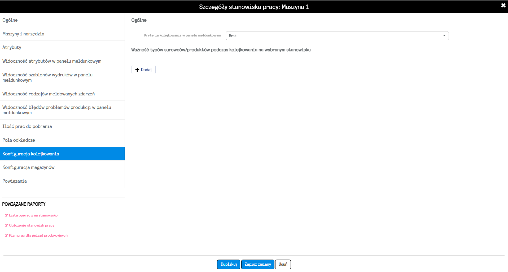Screen dimensions: 508x272
Task: Open the Ogólne section in sidebar
Action: [62, 20]
